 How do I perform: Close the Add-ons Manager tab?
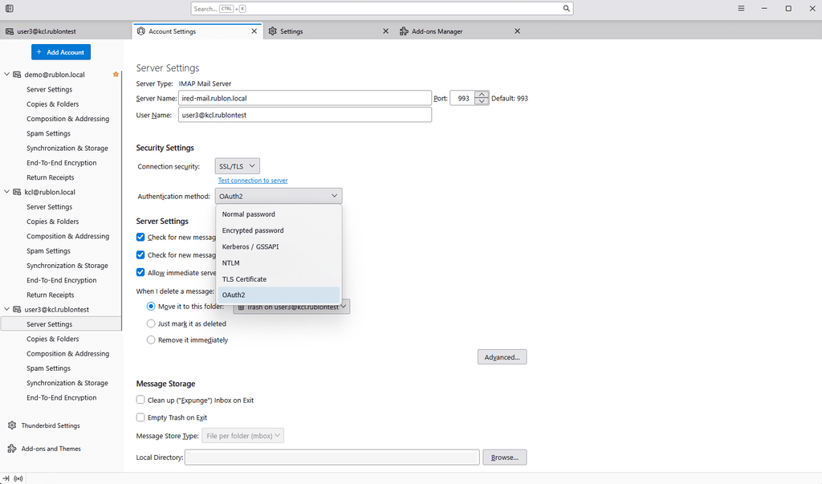pos(518,31)
